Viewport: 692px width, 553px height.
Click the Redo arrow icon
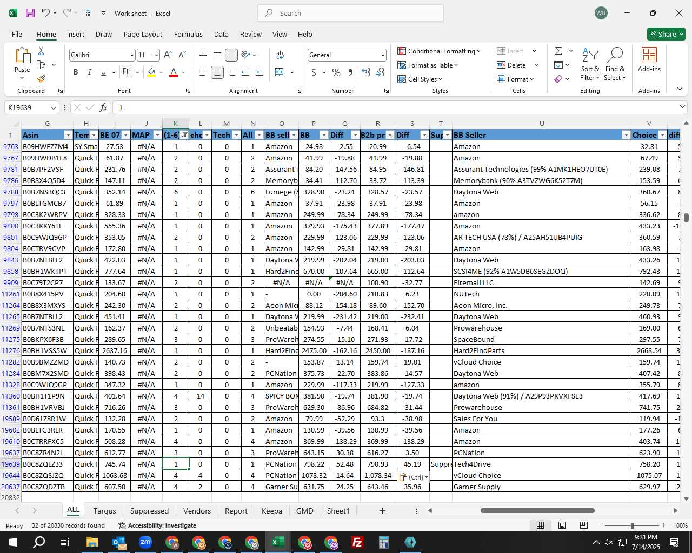(67, 13)
